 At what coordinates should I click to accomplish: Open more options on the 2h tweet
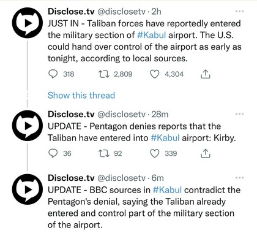point(239,11)
